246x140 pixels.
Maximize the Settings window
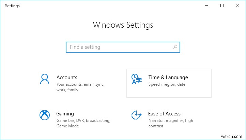pos(222,5)
